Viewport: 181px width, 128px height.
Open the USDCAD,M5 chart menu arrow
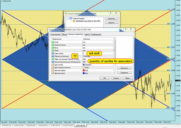pos(1,1)
